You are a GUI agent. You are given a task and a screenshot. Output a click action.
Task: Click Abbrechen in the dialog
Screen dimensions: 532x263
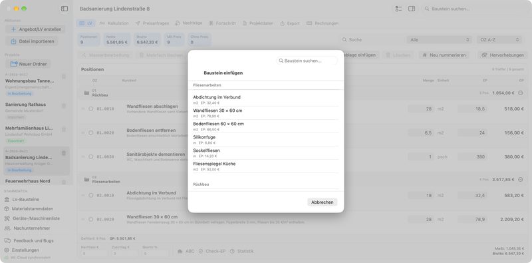tap(323, 202)
